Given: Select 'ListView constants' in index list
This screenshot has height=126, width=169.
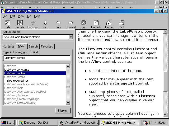Looking at the screenshot, I should click(17, 70).
